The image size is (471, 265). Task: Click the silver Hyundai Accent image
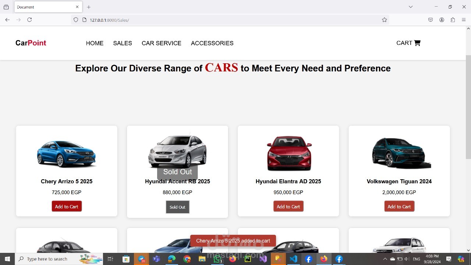[177, 151]
